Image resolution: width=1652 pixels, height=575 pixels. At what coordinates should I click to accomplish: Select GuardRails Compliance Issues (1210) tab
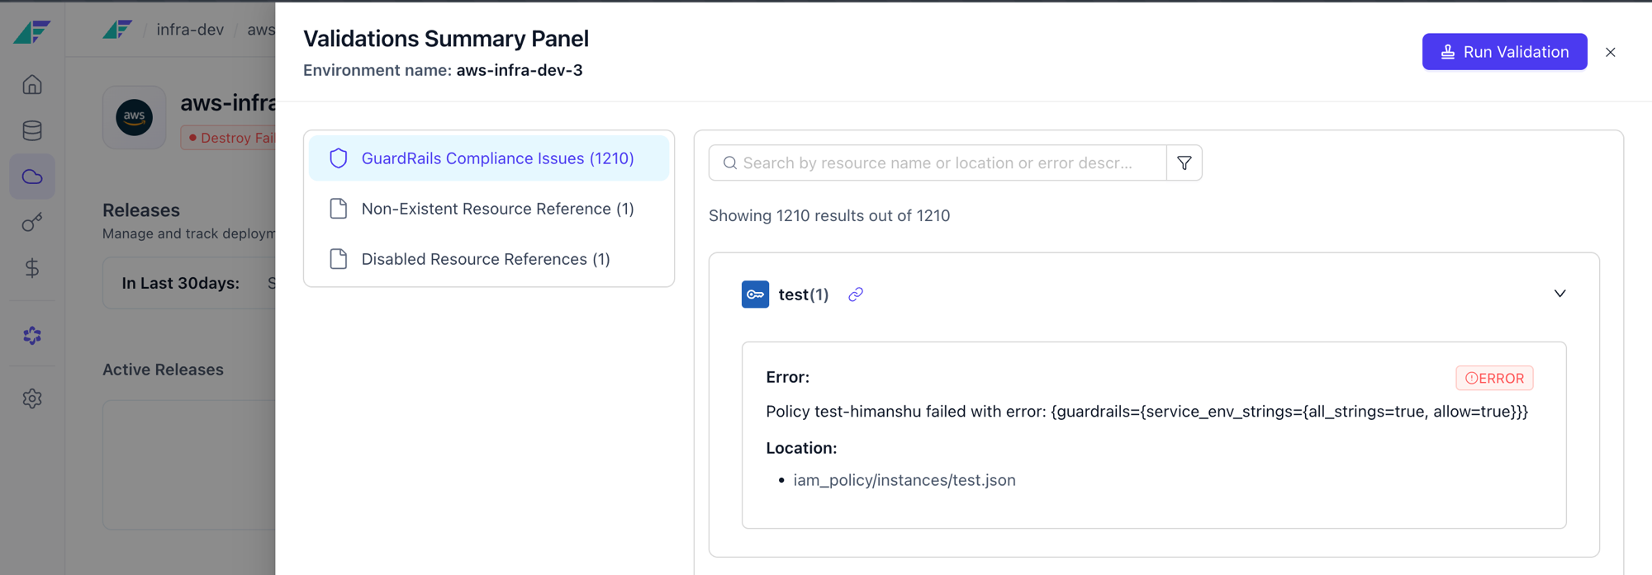[488, 158]
